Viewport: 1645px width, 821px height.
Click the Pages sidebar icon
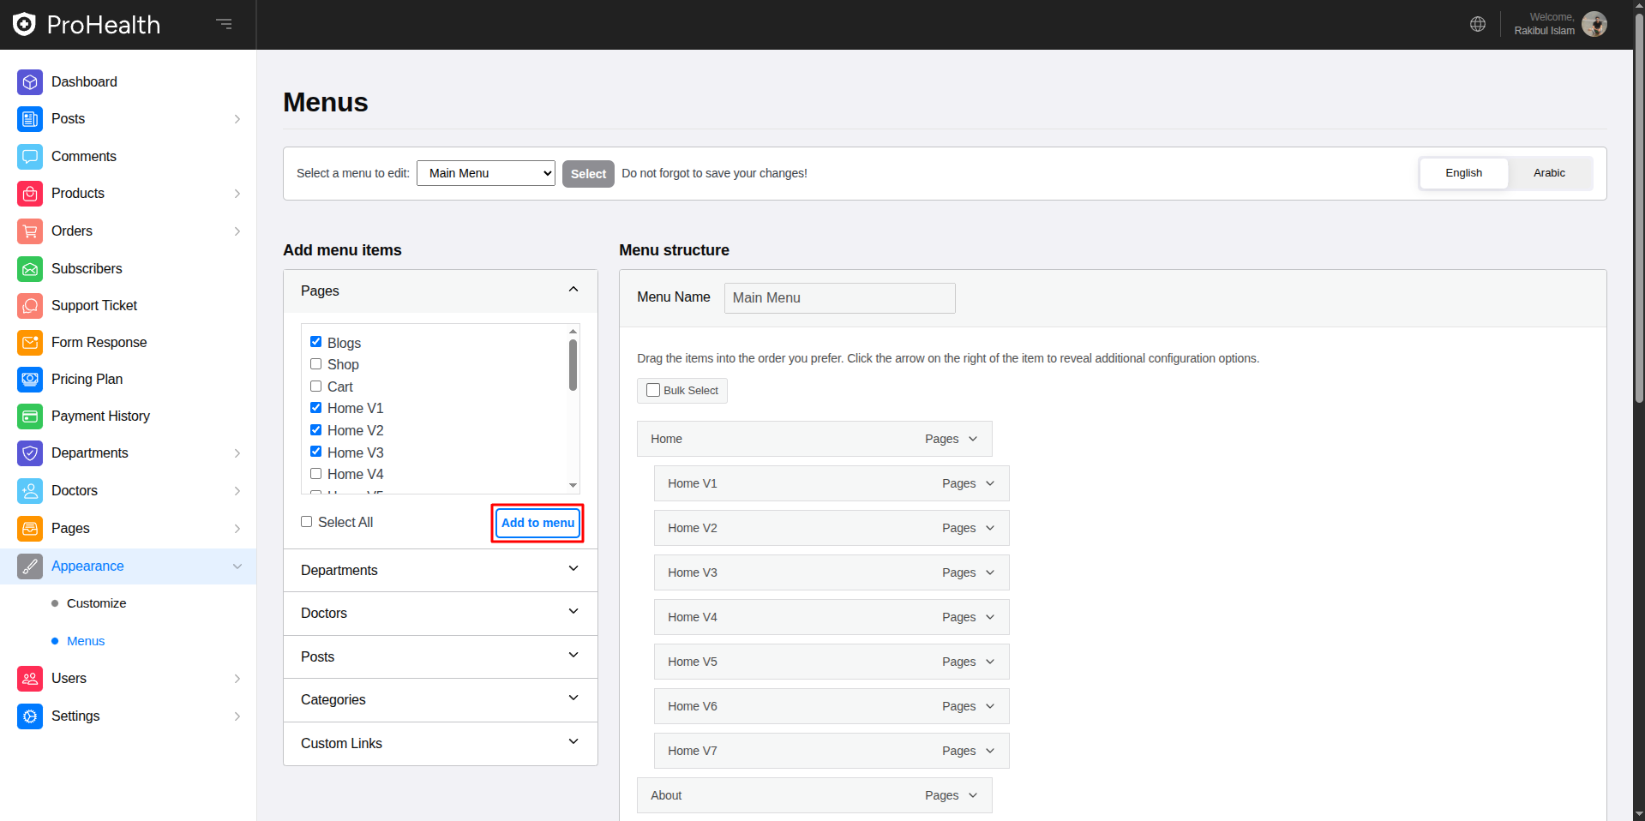(30, 529)
